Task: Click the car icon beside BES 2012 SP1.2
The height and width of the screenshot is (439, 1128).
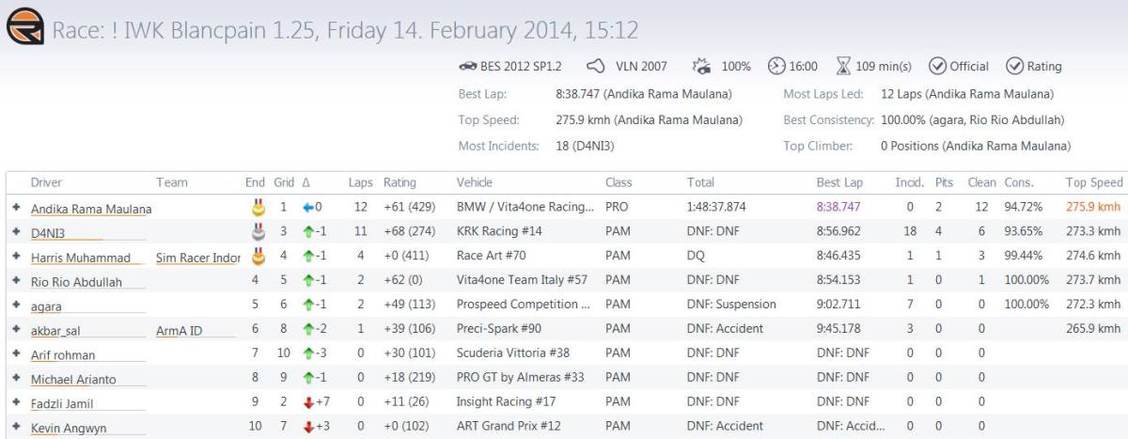Action: tap(465, 67)
